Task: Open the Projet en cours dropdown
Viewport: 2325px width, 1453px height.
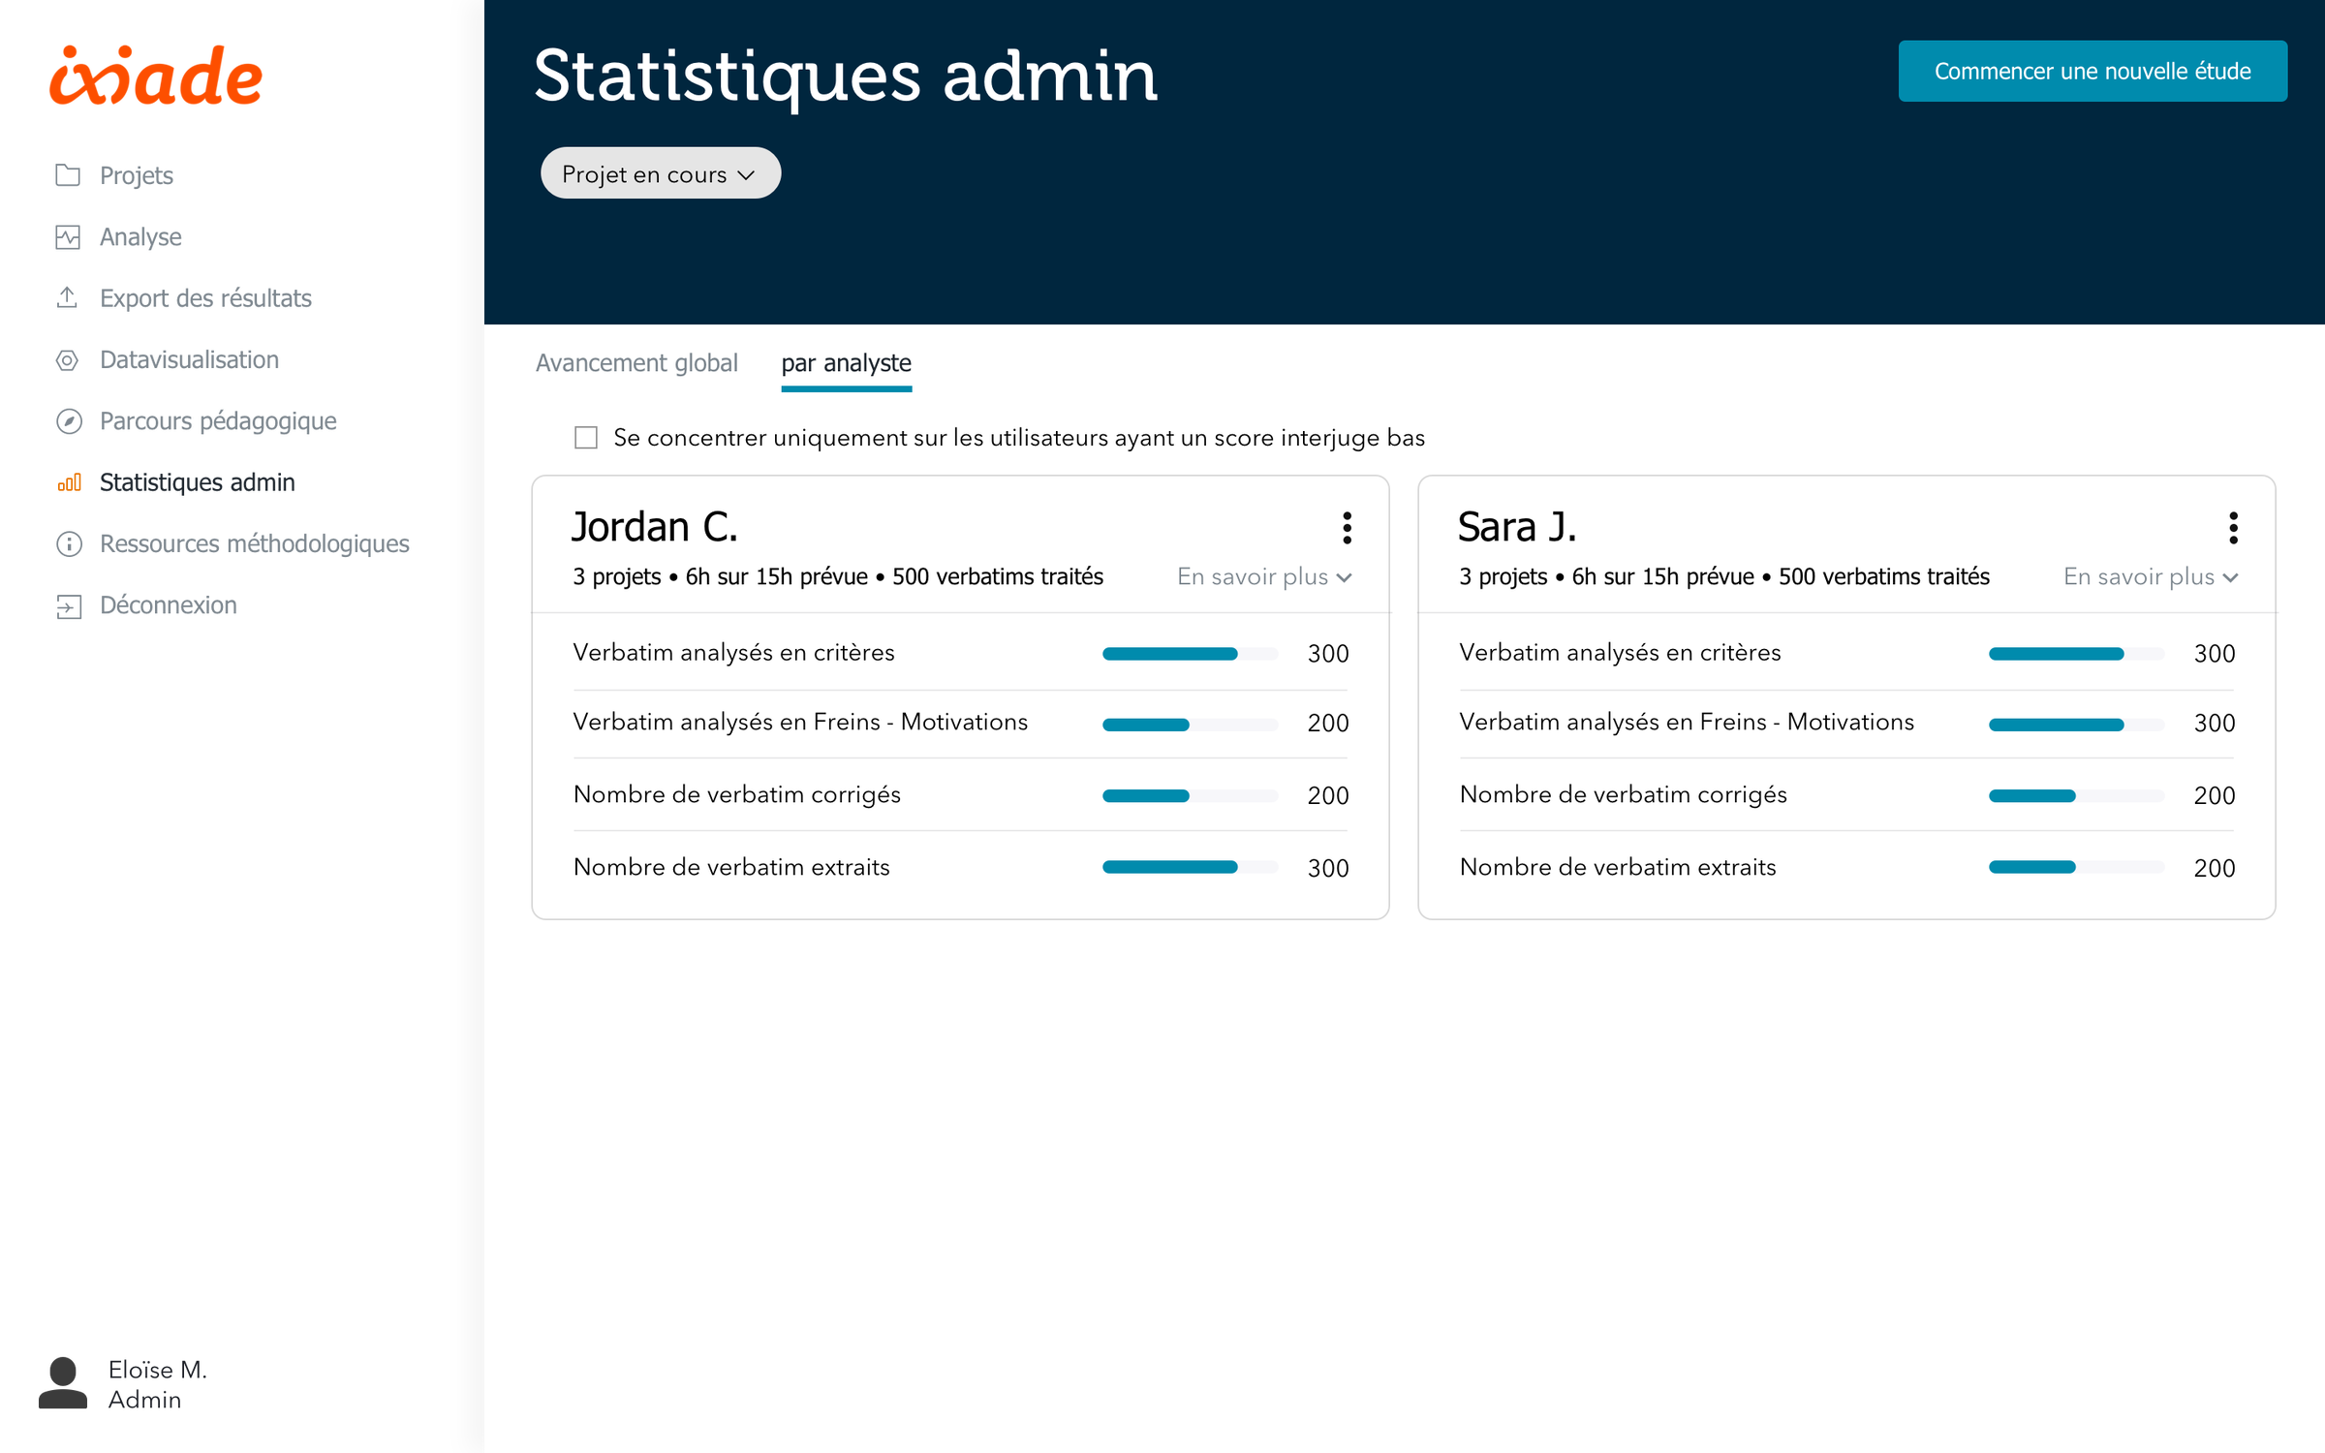Action: [x=660, y=174]
